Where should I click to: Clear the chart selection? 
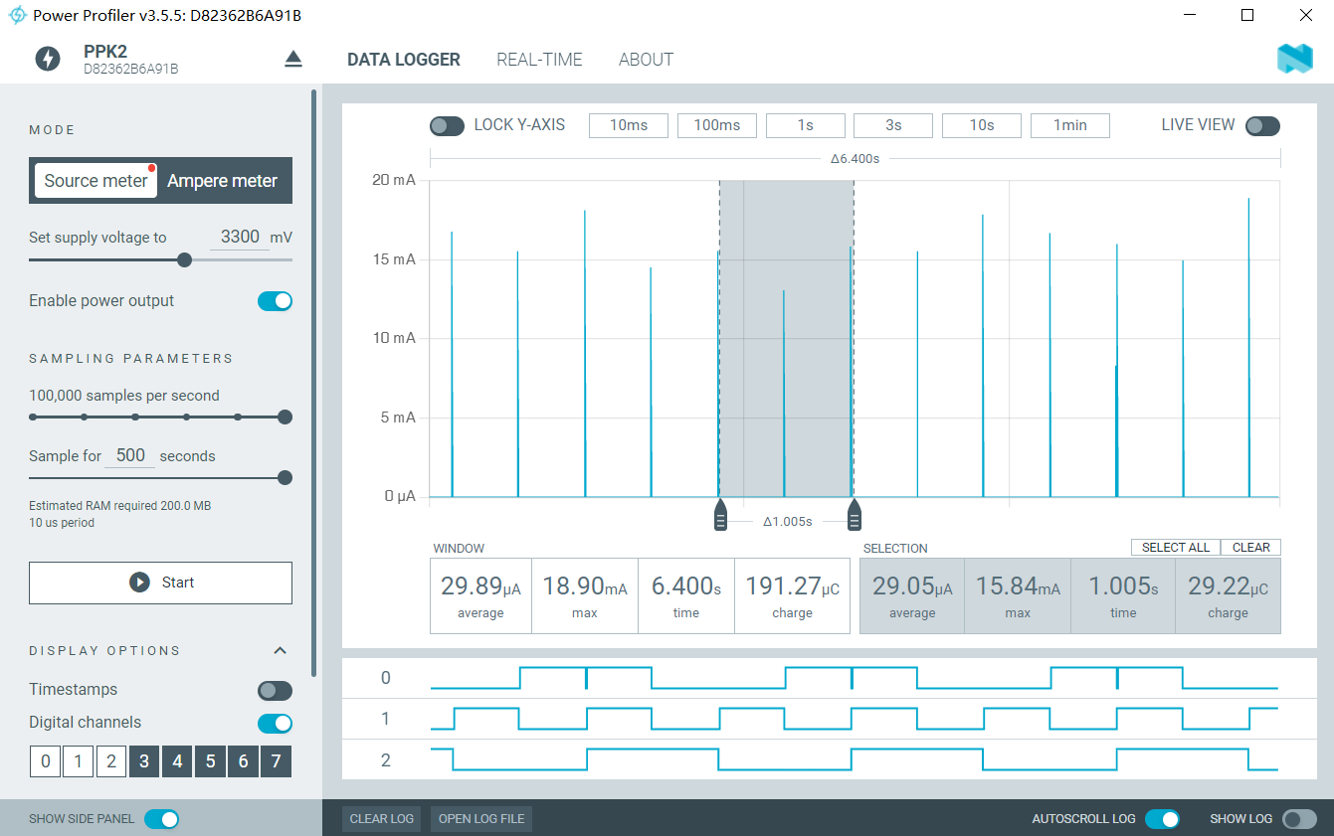click(1251, 548)
